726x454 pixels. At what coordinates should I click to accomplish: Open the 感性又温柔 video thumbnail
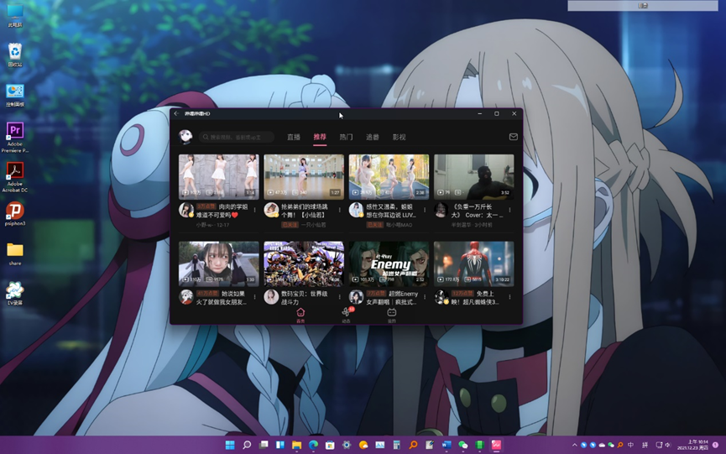point(389,176)
